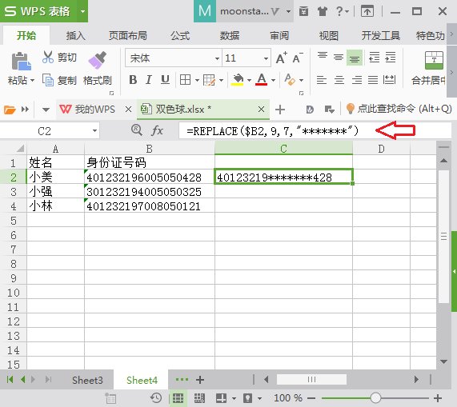This screenshot has height=407, width=457.
Task: Click the open folder icon
Action: (10, 110)
